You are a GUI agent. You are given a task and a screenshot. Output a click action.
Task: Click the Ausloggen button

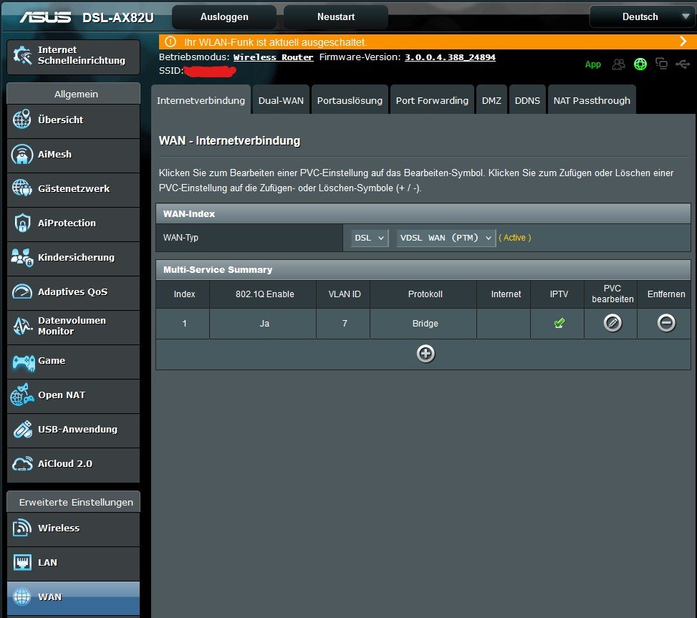click(x=224, y=17)
